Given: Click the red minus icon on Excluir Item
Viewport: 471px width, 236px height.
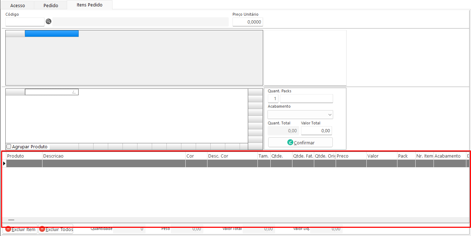Looking at the screenshot, I should click(x=8, y=229).
